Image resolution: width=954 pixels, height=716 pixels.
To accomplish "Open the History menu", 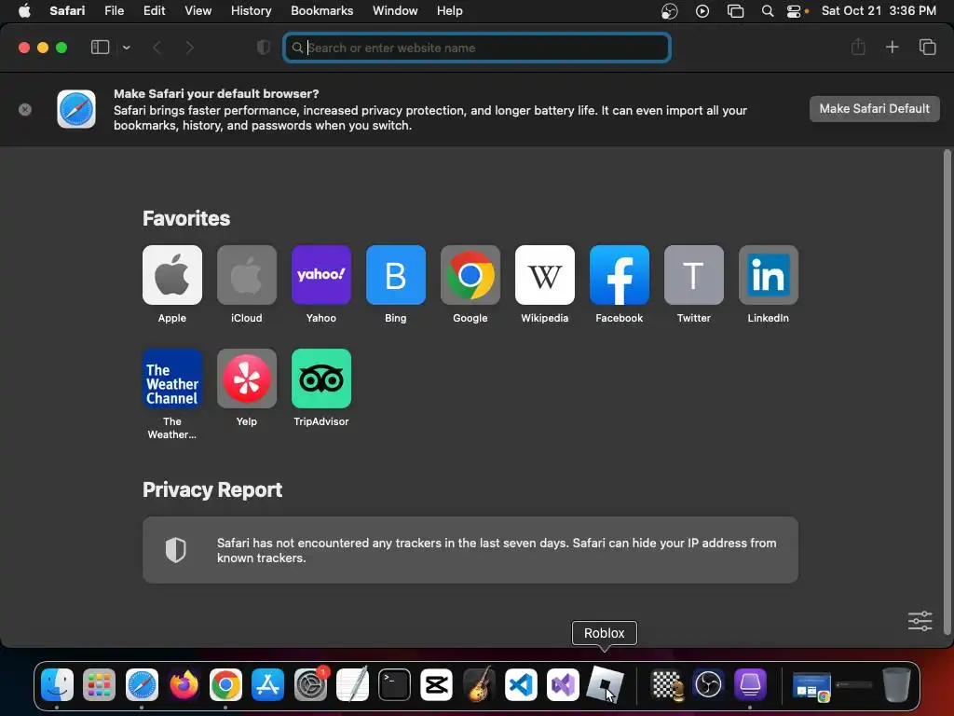I will click(251, 11).
